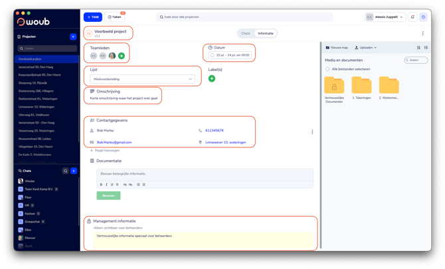Add a new project with plus icon

point(73,37)
